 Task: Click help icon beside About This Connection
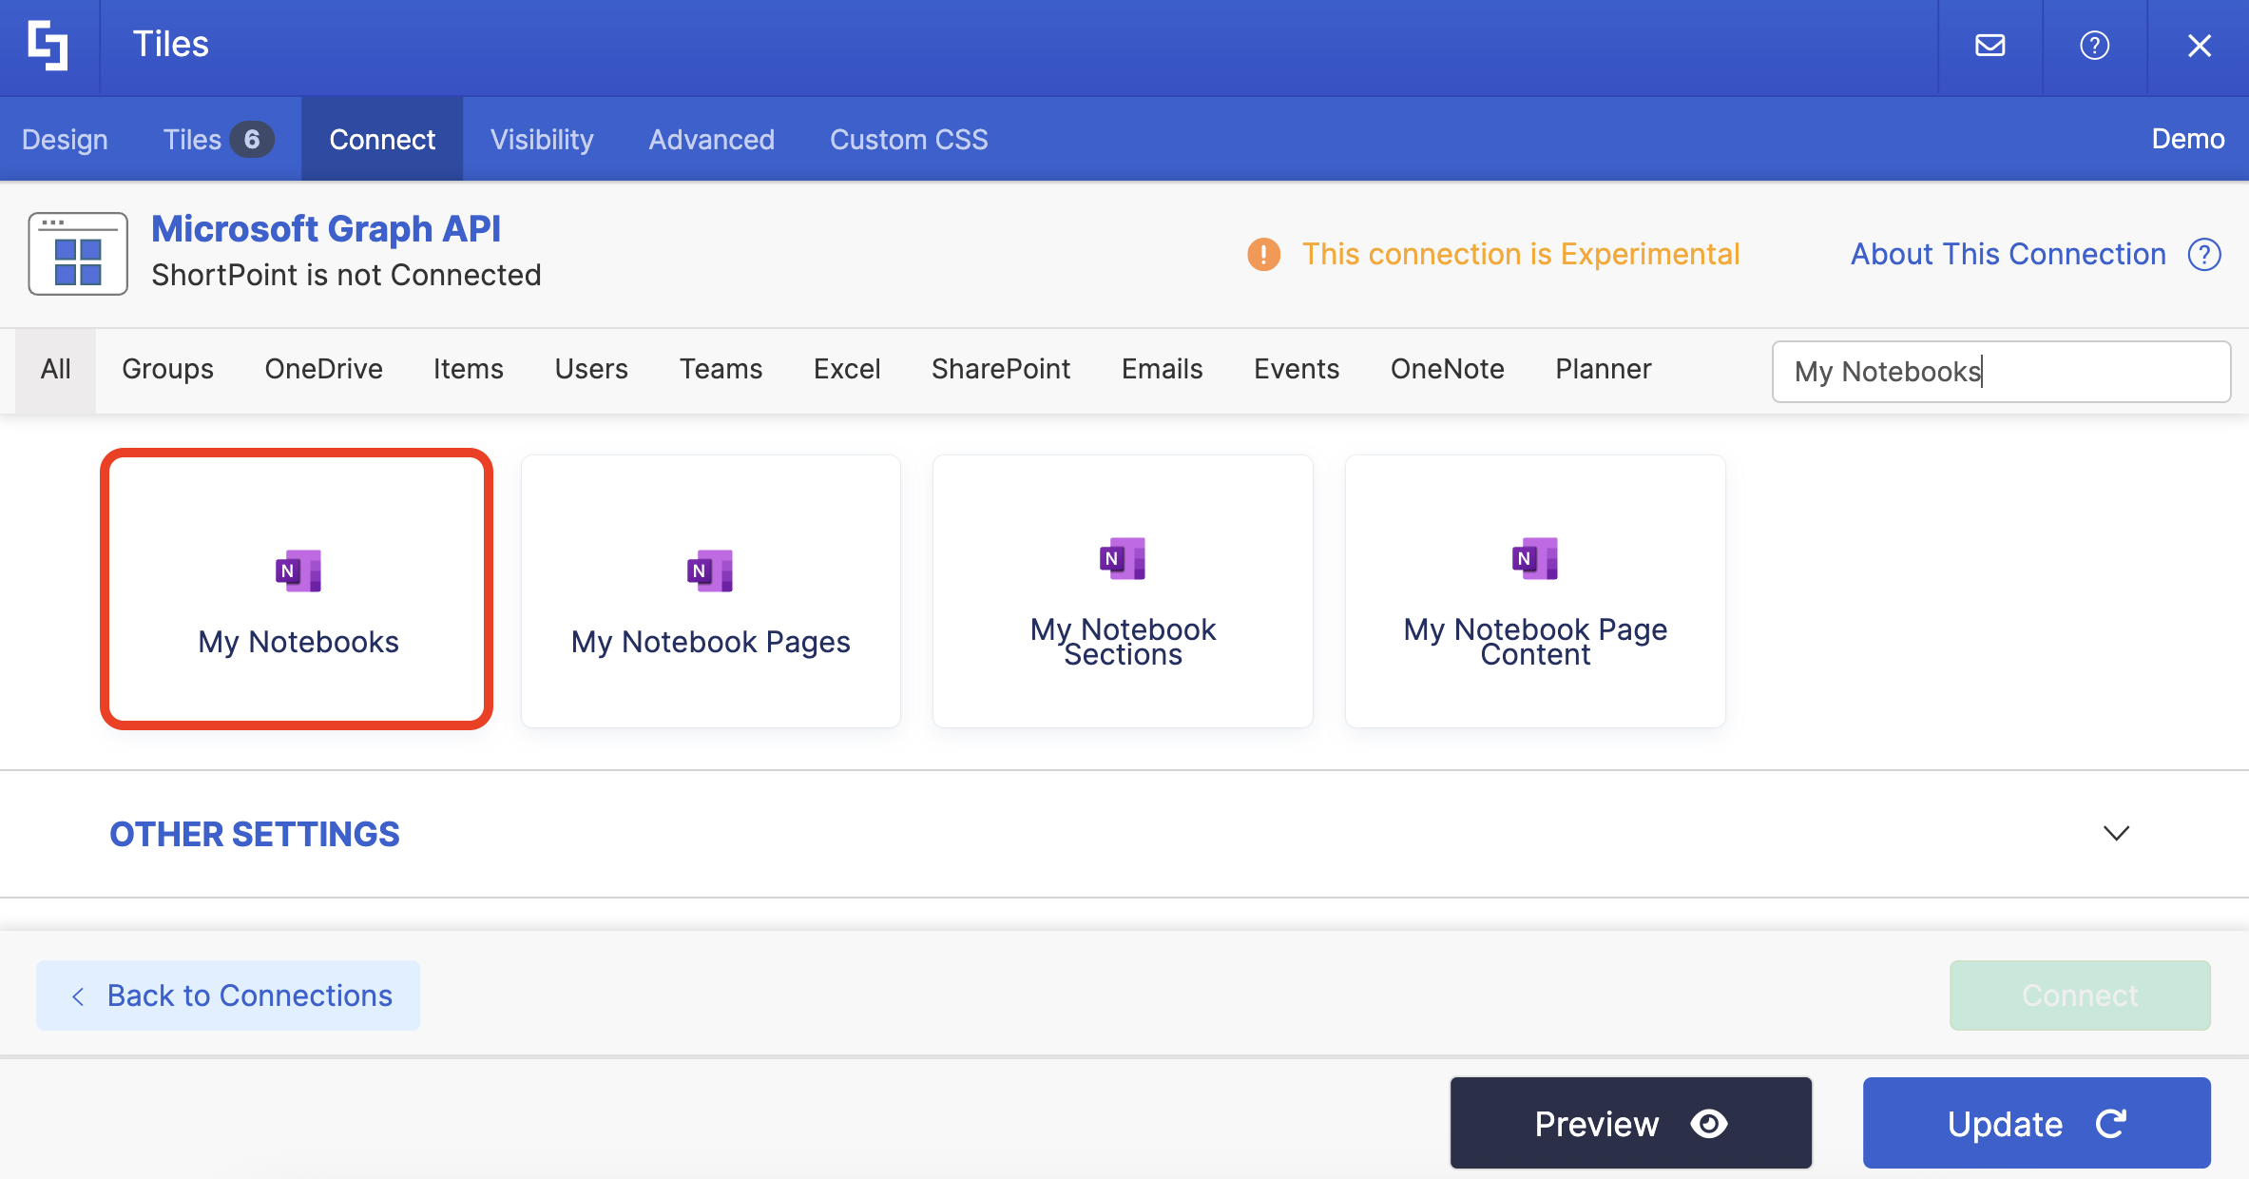(x=2204, y=254)
